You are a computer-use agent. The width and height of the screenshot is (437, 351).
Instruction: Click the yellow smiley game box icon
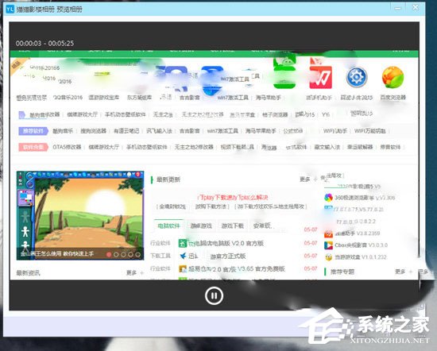[329, 257]
